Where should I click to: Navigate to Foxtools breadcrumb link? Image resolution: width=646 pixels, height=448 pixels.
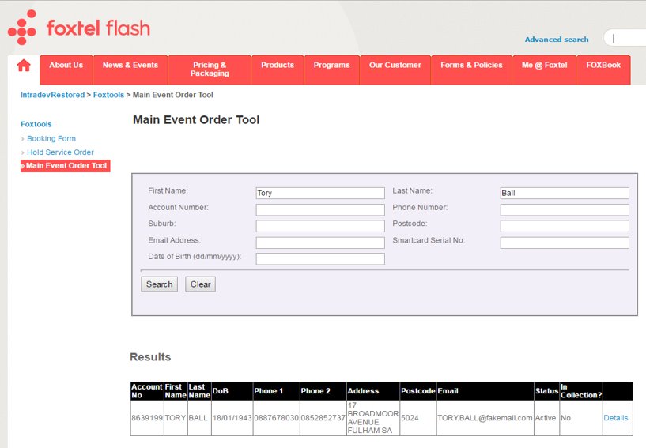108,95
